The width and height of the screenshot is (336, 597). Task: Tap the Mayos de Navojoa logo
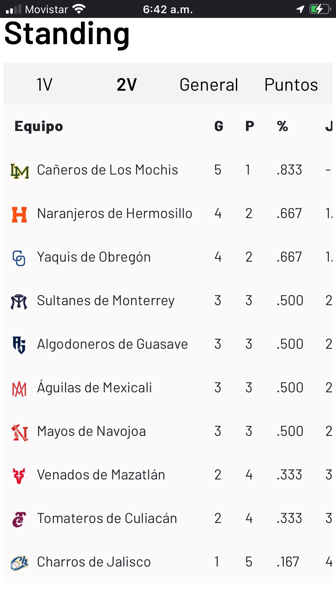pos(20,432)
